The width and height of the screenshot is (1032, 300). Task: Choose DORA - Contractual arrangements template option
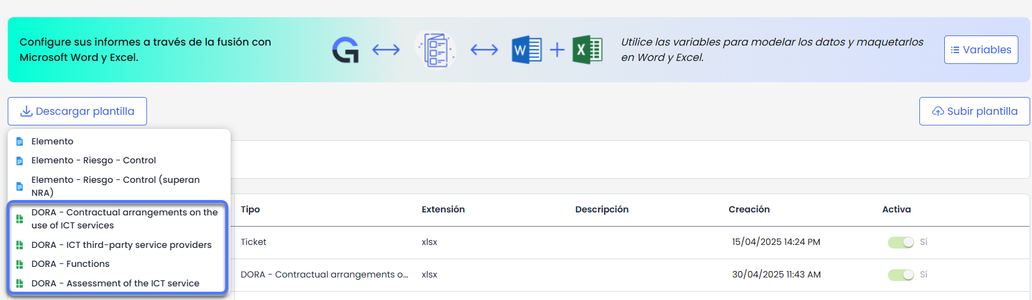click(124, 219)
